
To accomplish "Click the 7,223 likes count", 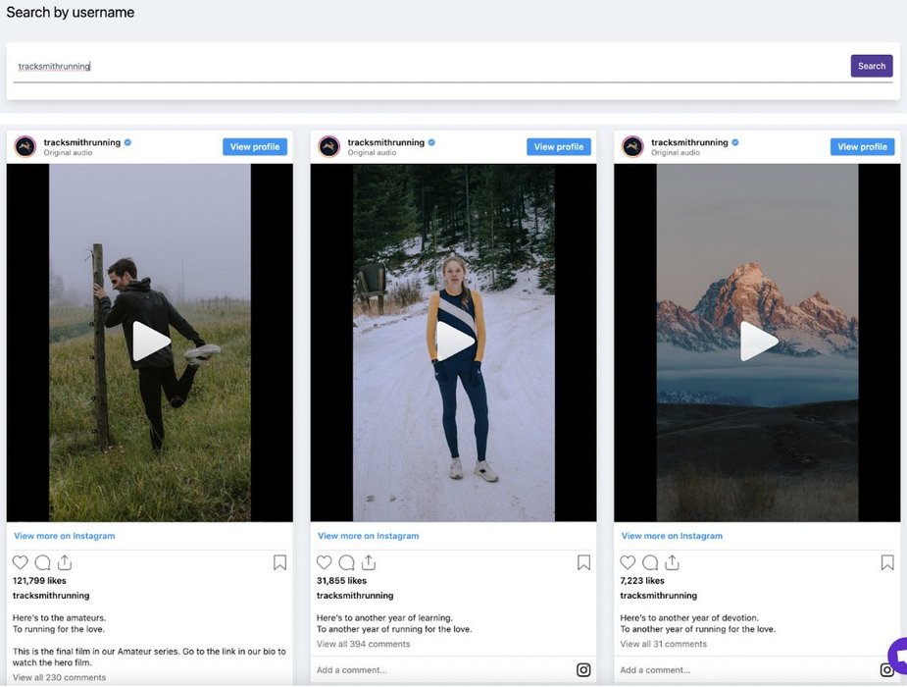I will pos(642,580).
